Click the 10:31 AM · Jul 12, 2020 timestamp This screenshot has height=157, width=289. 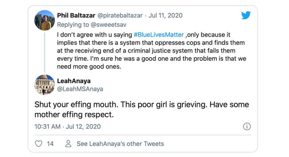point(67,127)
